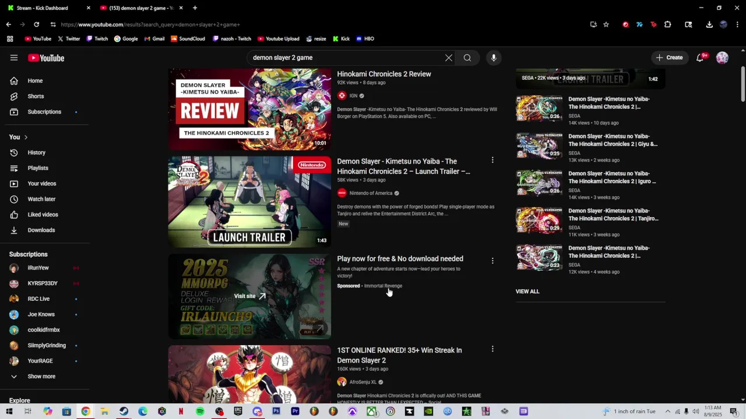746x419 pixels.
Task: Open the SEGA video with 0:25 duration
Action: pyautogui.click(x=539, y=145)
